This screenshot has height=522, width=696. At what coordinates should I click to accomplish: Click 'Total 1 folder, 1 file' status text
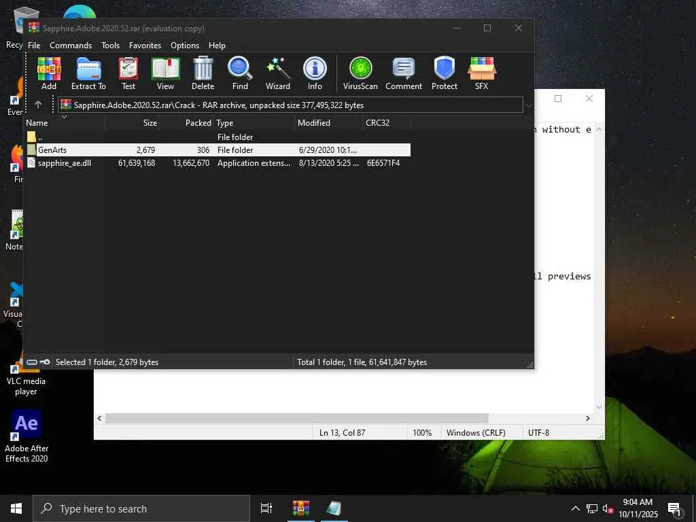362,362
